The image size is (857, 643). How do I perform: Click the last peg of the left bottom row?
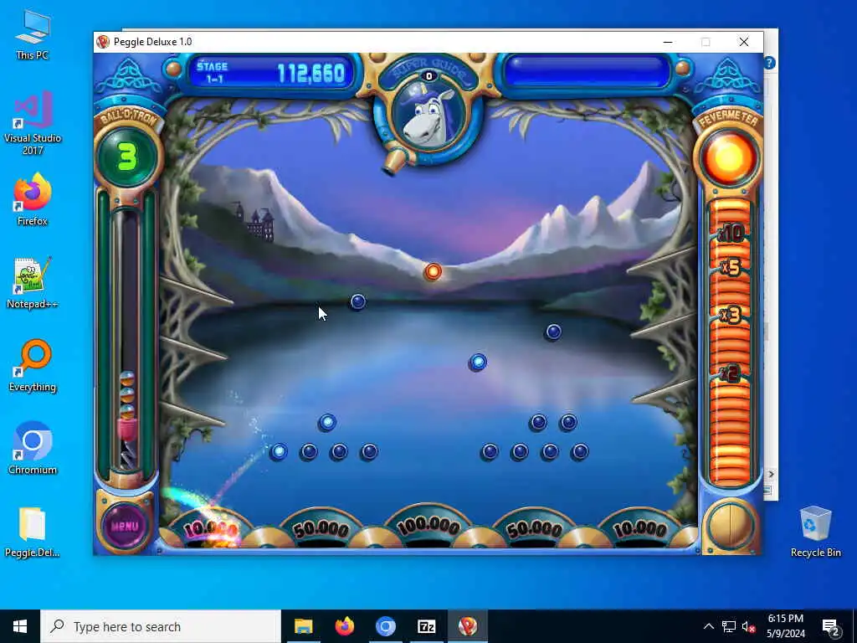tap(369, 451)
